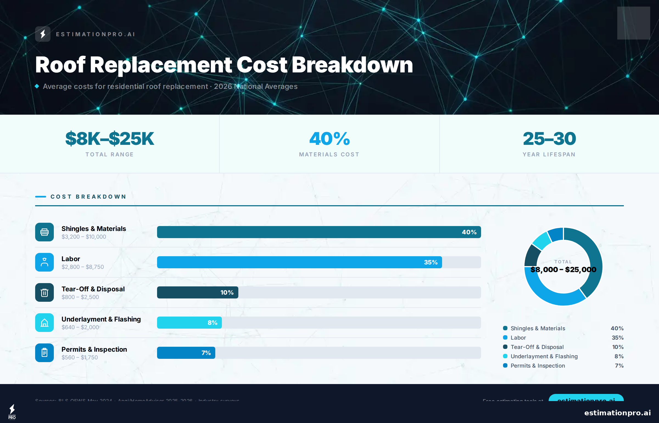Expand the COST BREAKDOWN section

point(88,197)
